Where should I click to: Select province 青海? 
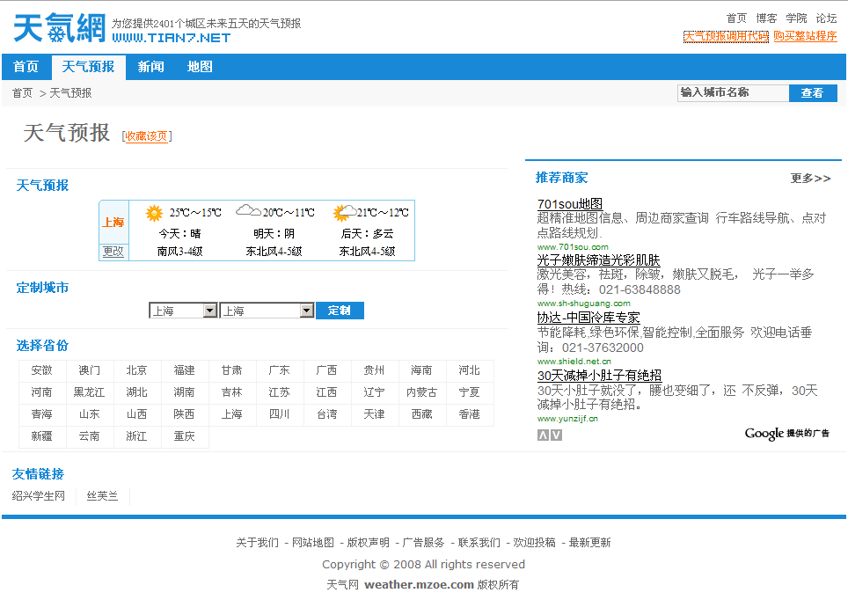pos(41,414)
